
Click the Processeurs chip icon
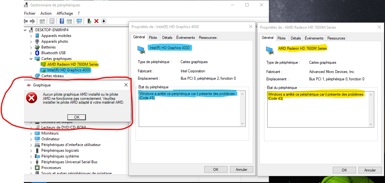(x=37, y=168)
